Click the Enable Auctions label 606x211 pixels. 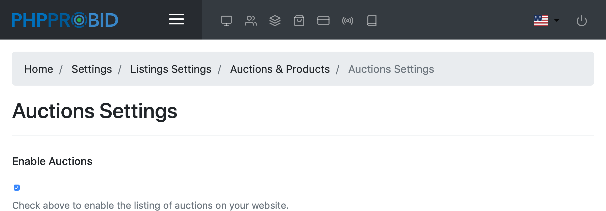pyautogui.click(x=52, y=161)
